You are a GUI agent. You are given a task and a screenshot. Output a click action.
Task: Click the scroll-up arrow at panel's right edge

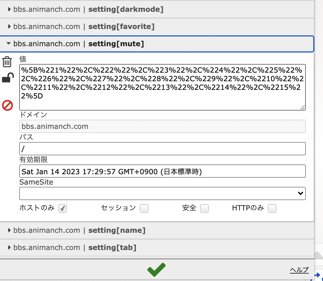point(319,255)
